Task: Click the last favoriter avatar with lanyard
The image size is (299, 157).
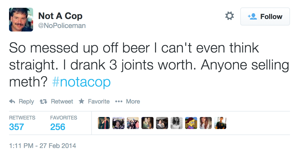Action: pyautogui.click(x=220, y=123)
